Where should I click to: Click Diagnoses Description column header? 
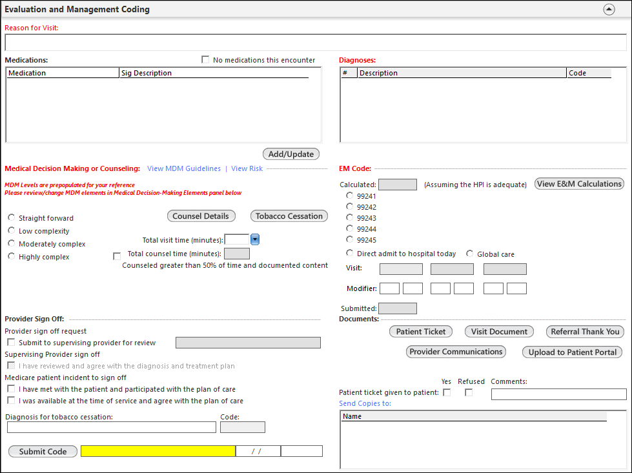tap(462, 73)
